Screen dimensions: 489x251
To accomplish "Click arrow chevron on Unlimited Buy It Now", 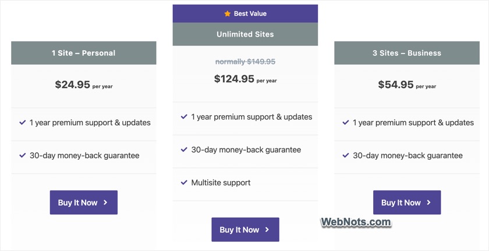I will tap(267, 230).
